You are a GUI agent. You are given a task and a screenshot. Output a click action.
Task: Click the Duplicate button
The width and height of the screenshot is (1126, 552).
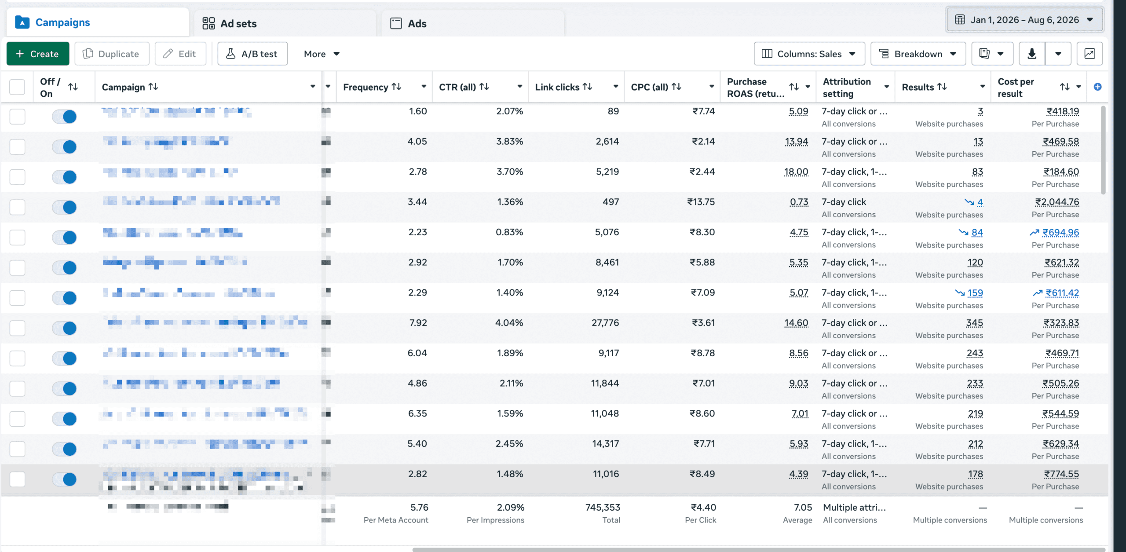[x=112, y=54]
